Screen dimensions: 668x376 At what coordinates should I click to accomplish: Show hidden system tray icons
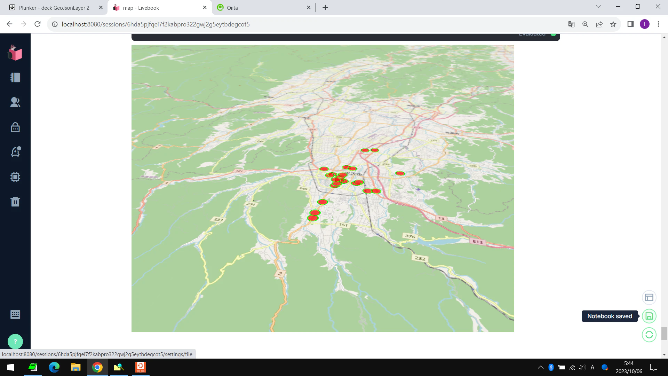click(x=540, y=367)
